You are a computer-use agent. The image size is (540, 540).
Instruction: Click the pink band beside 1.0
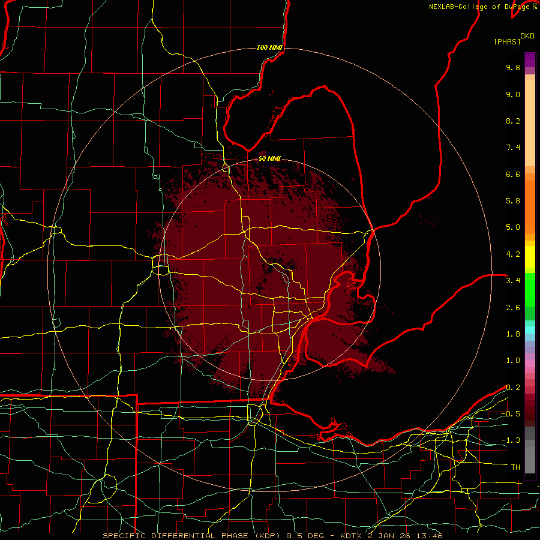coord(530,364)
